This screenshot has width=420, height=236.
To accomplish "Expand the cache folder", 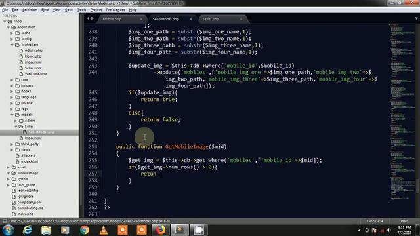I will pyautogui.click(x=12, y=33).
